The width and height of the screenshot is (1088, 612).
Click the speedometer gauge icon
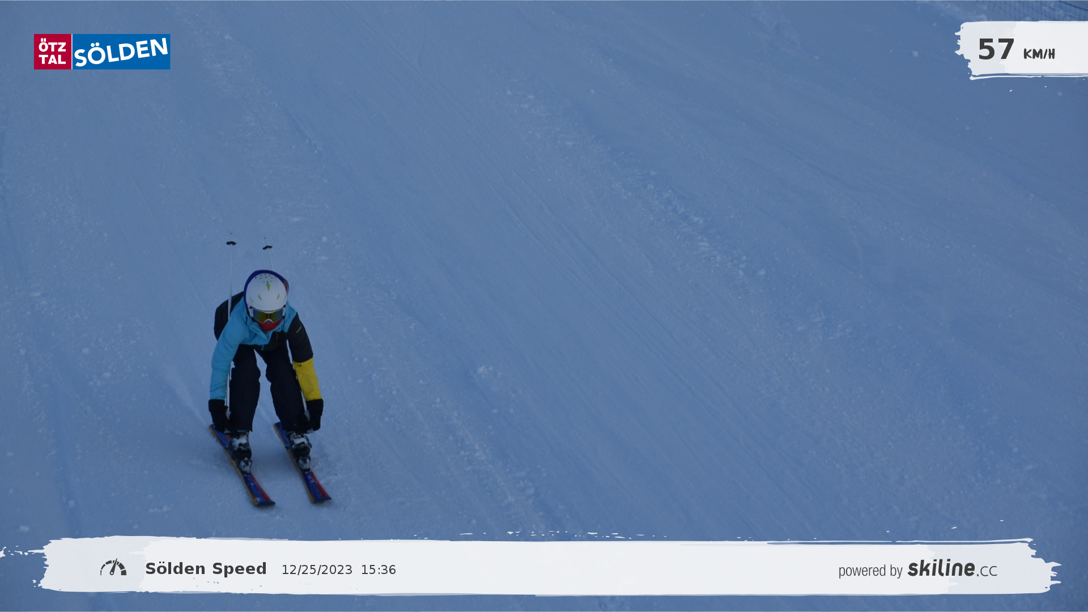click(x=113, y=567)
